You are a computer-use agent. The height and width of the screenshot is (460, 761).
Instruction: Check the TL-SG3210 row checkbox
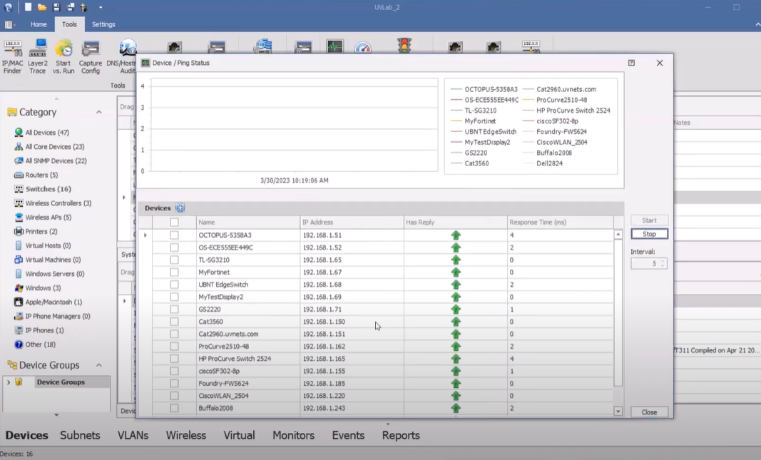point(174,260)
